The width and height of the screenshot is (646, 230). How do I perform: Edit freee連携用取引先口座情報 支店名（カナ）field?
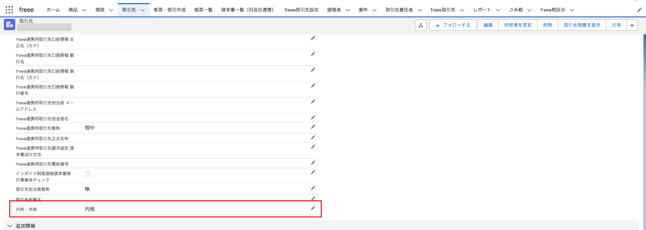click(313, 38)
